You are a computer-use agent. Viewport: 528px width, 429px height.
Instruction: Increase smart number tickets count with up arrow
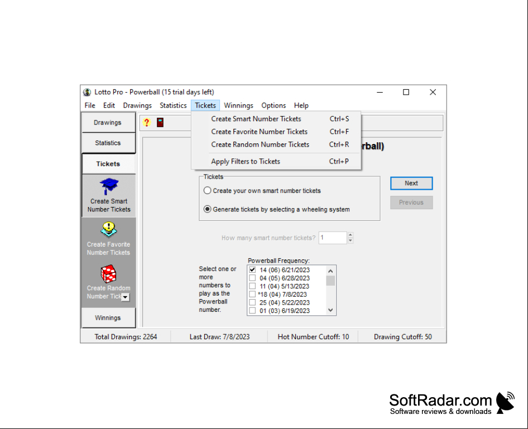[351, 235]
